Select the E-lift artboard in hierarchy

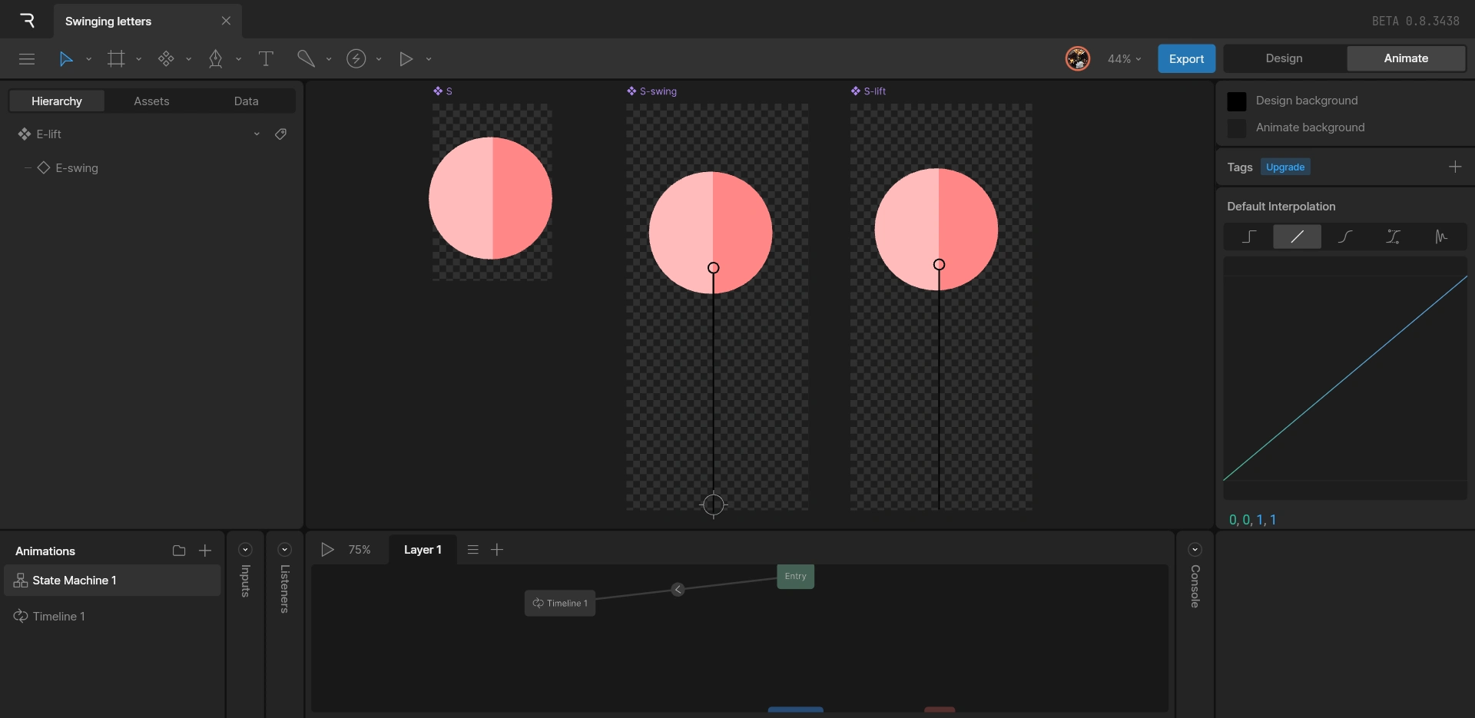(x=49, y=134)
